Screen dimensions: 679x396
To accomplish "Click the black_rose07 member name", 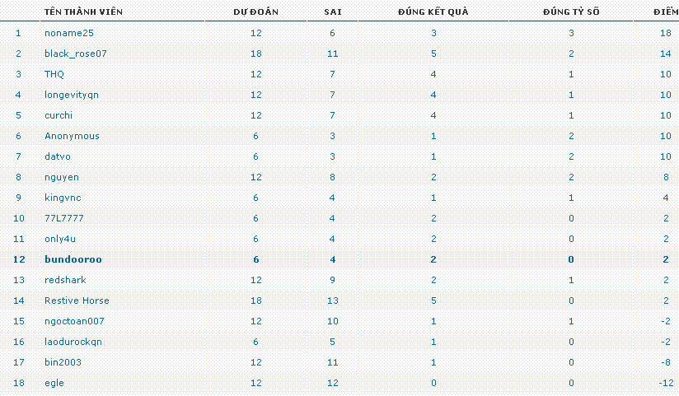I will click(x=75, y=54).
